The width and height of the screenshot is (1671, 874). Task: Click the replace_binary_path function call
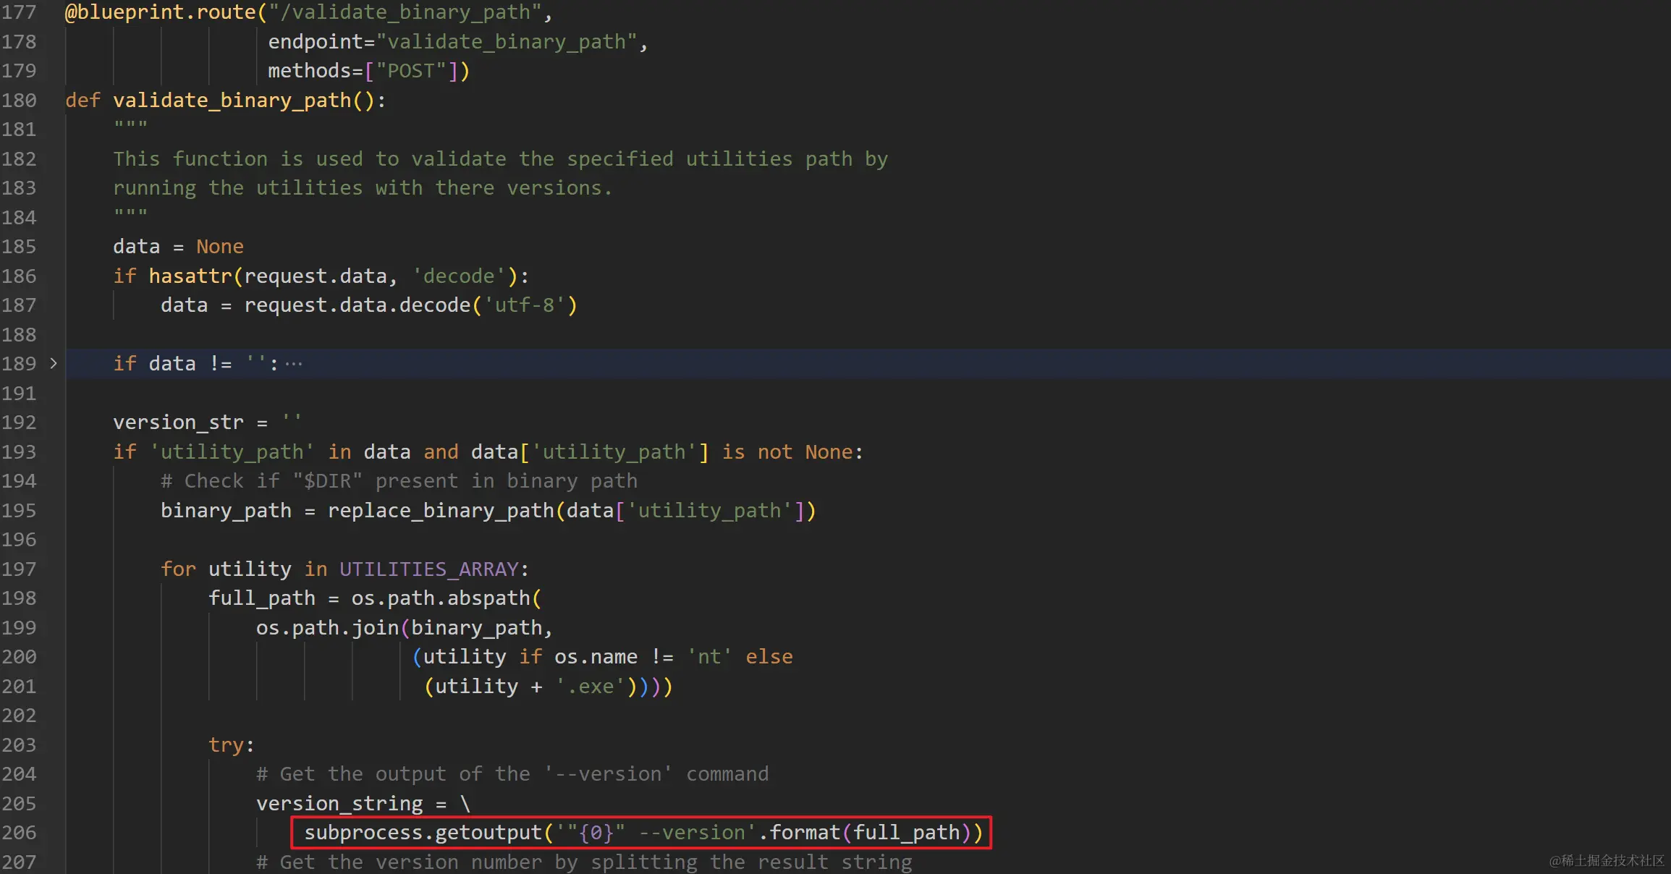click(x=440, y=510)
